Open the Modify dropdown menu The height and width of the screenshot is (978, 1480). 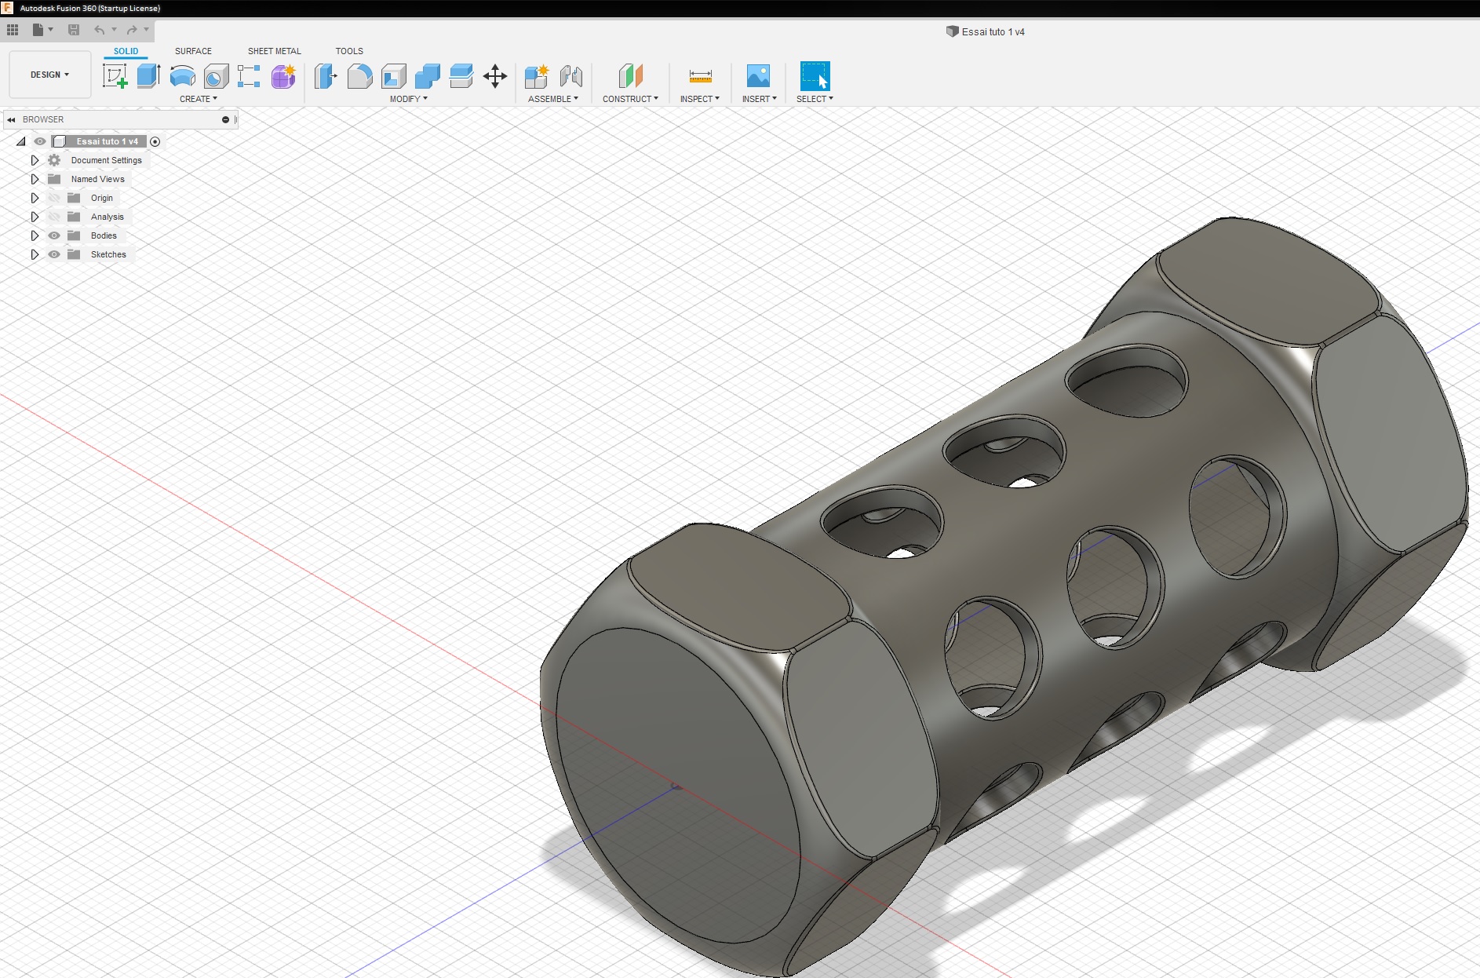[408, 99]
